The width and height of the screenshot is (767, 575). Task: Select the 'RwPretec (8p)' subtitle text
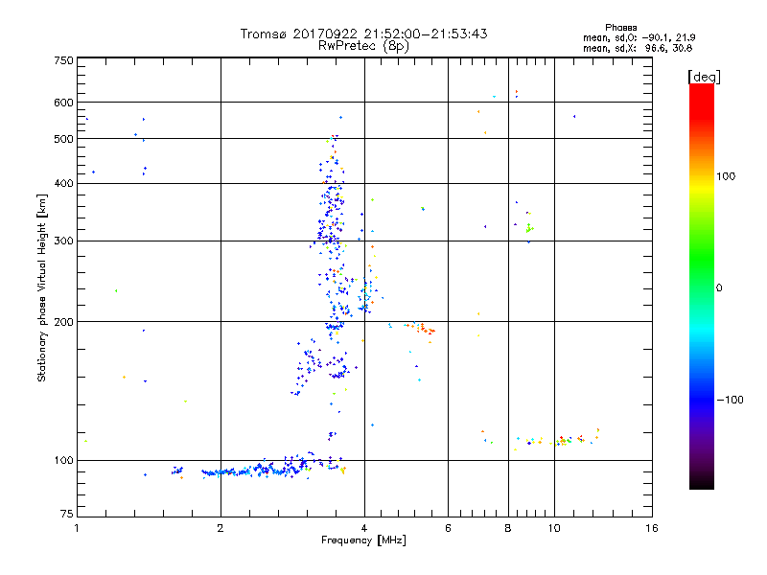[x=363, y=46]
